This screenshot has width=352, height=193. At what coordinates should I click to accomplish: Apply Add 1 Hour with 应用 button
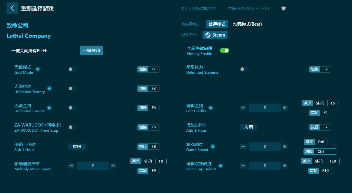pyautogui.click(x=249, y=127)
